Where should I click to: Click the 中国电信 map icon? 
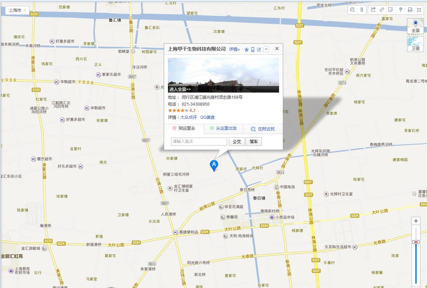(x=276, y=187)
